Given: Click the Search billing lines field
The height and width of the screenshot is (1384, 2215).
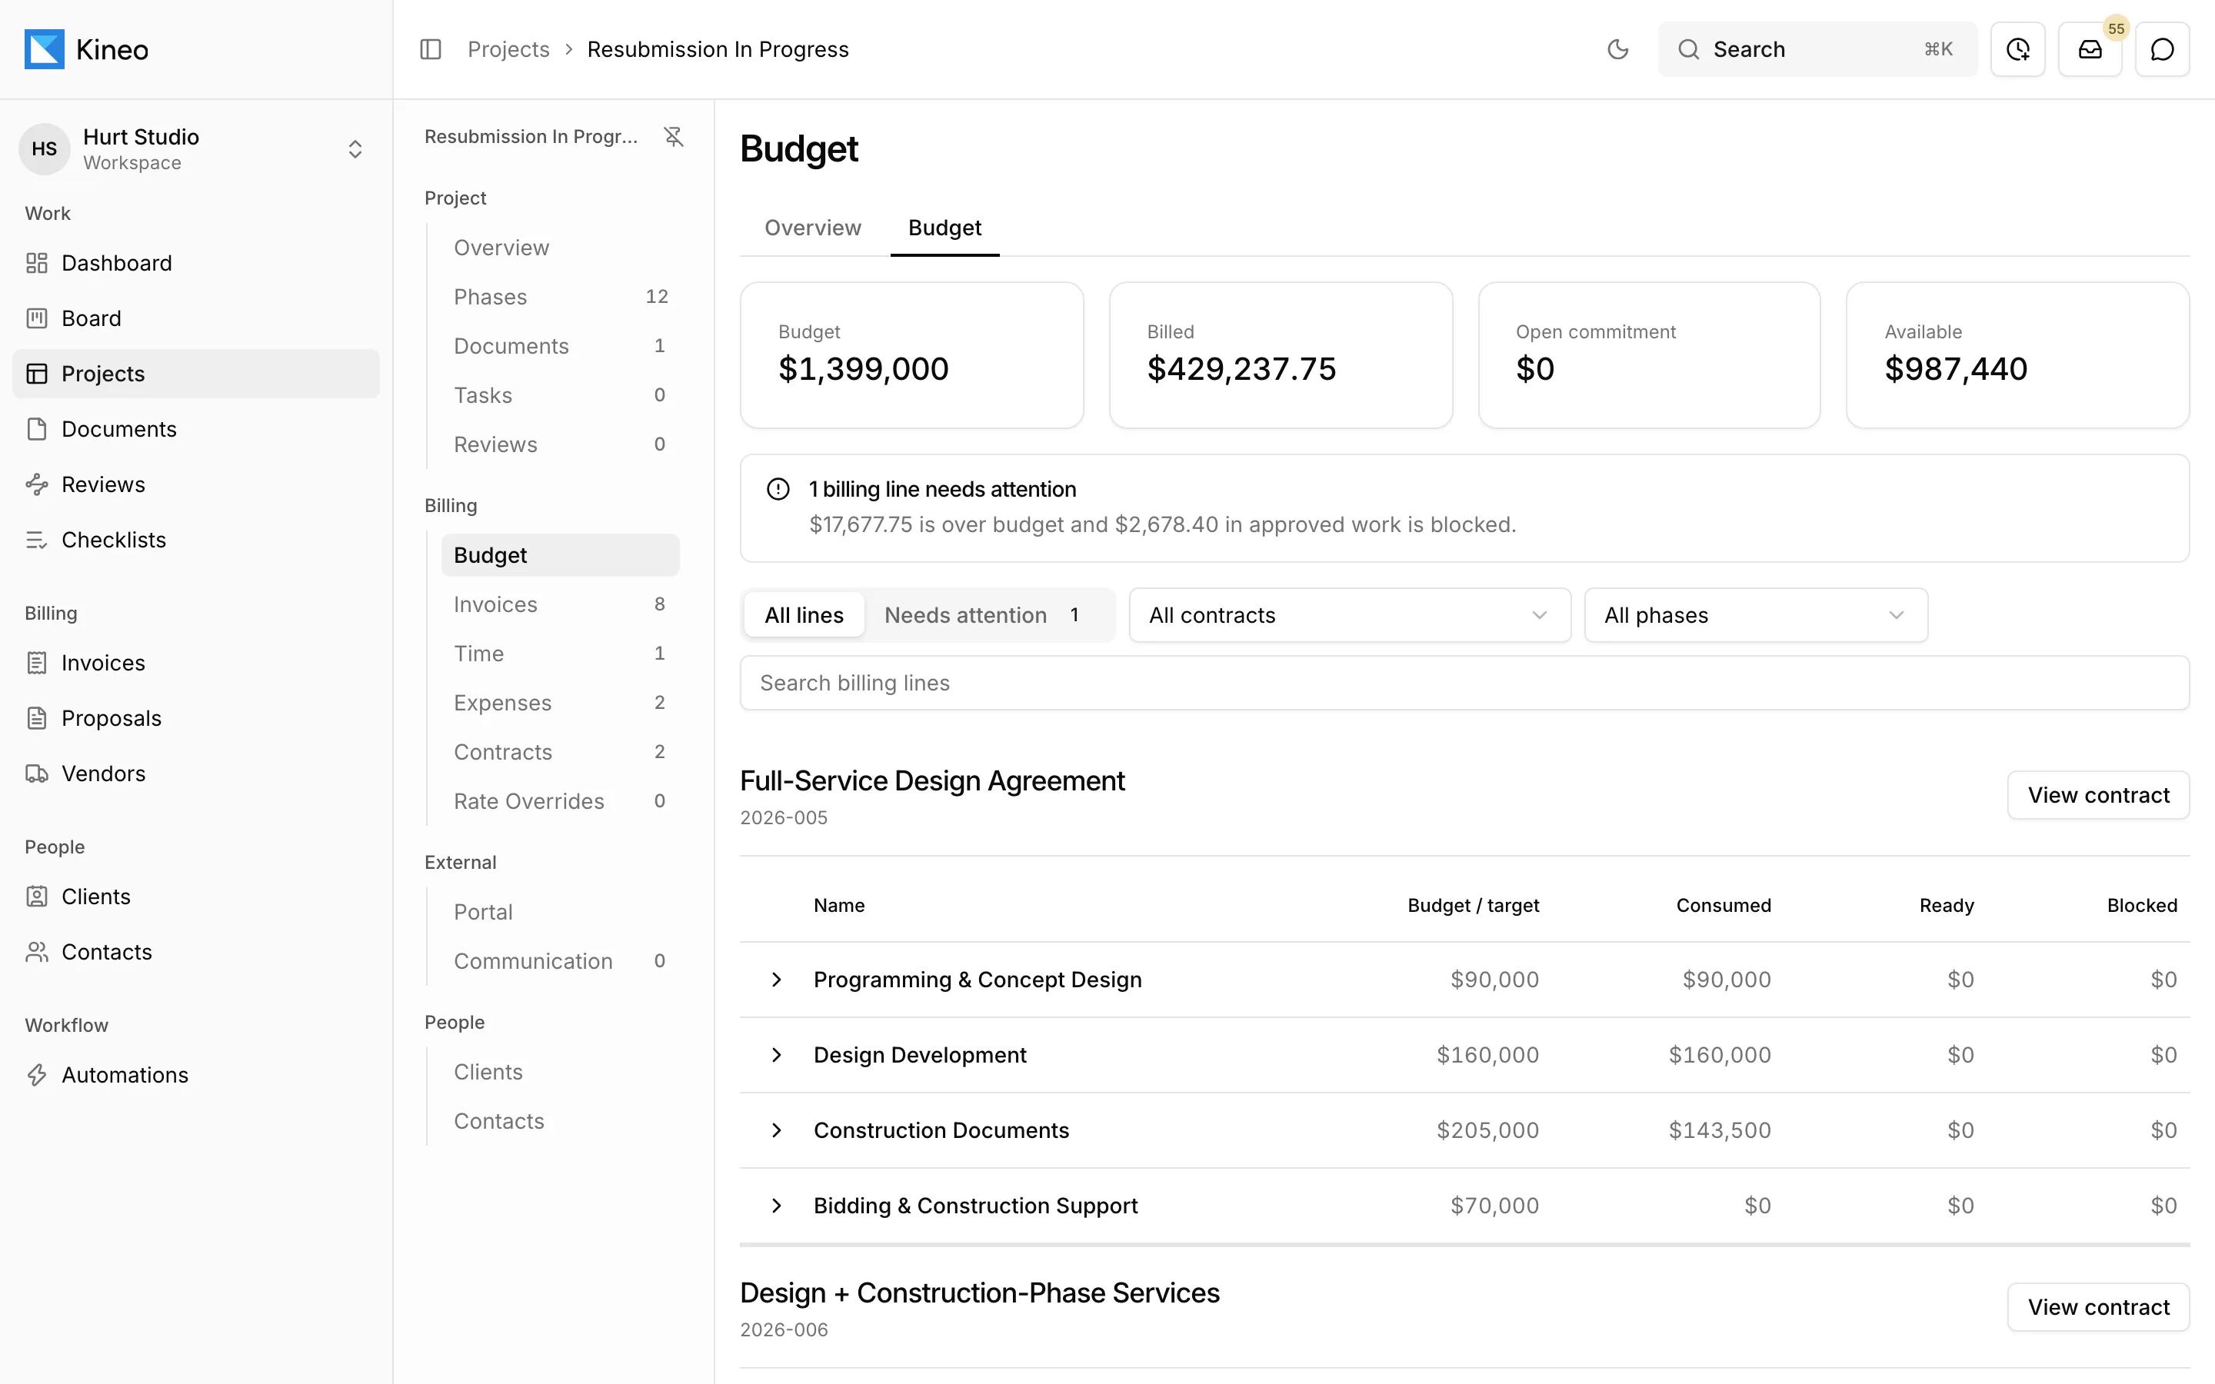Looking at the screenshot, I should coord(1464,683).
